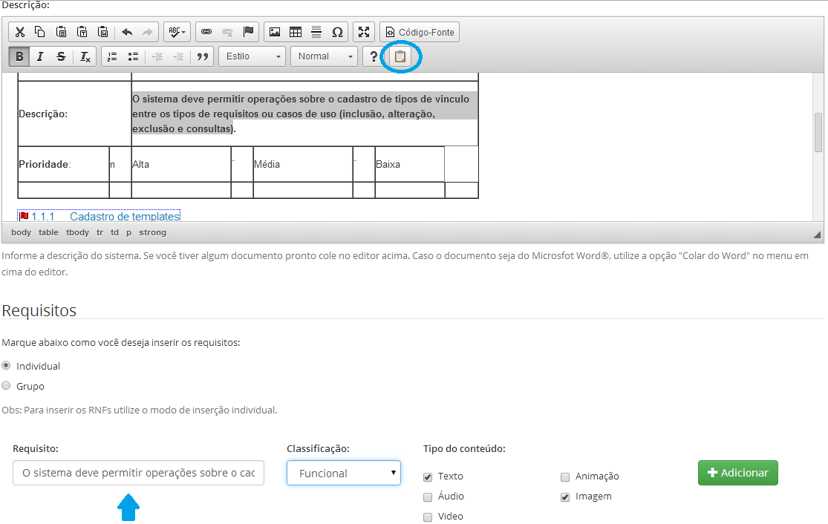Open the spell checker ABC button

177,32
